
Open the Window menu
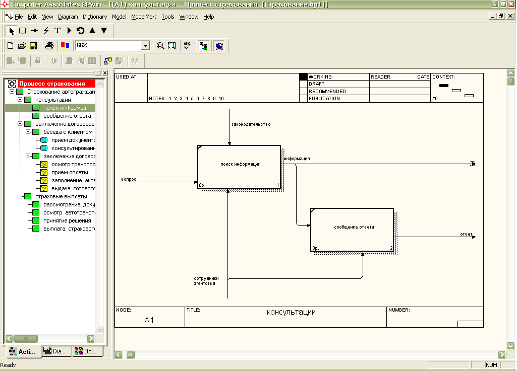click(x=189, y=17)
